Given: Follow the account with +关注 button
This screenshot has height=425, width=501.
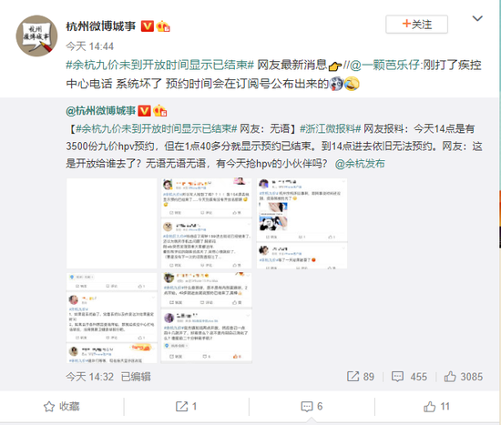Looking at the screenshot, I should (416, 25).
